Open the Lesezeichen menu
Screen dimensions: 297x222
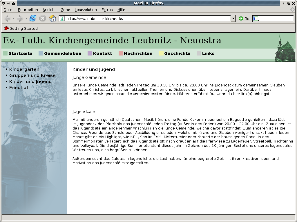pos(86,10)
